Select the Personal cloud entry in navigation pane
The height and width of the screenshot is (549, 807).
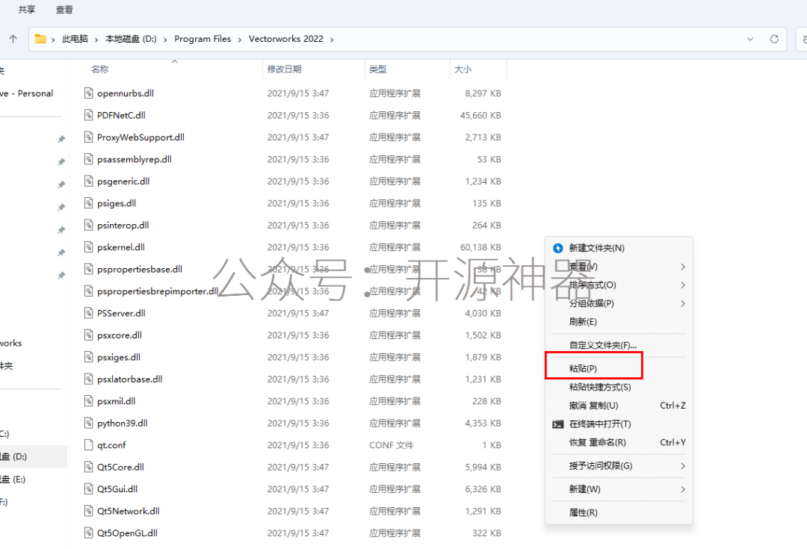[x=27, y=93]
